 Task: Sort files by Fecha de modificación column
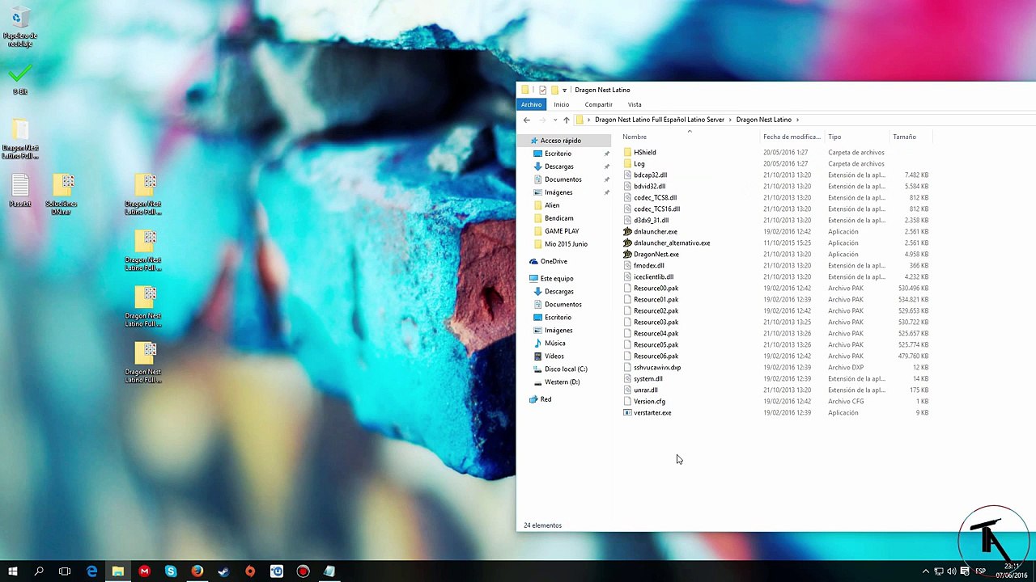click(793, 137)
